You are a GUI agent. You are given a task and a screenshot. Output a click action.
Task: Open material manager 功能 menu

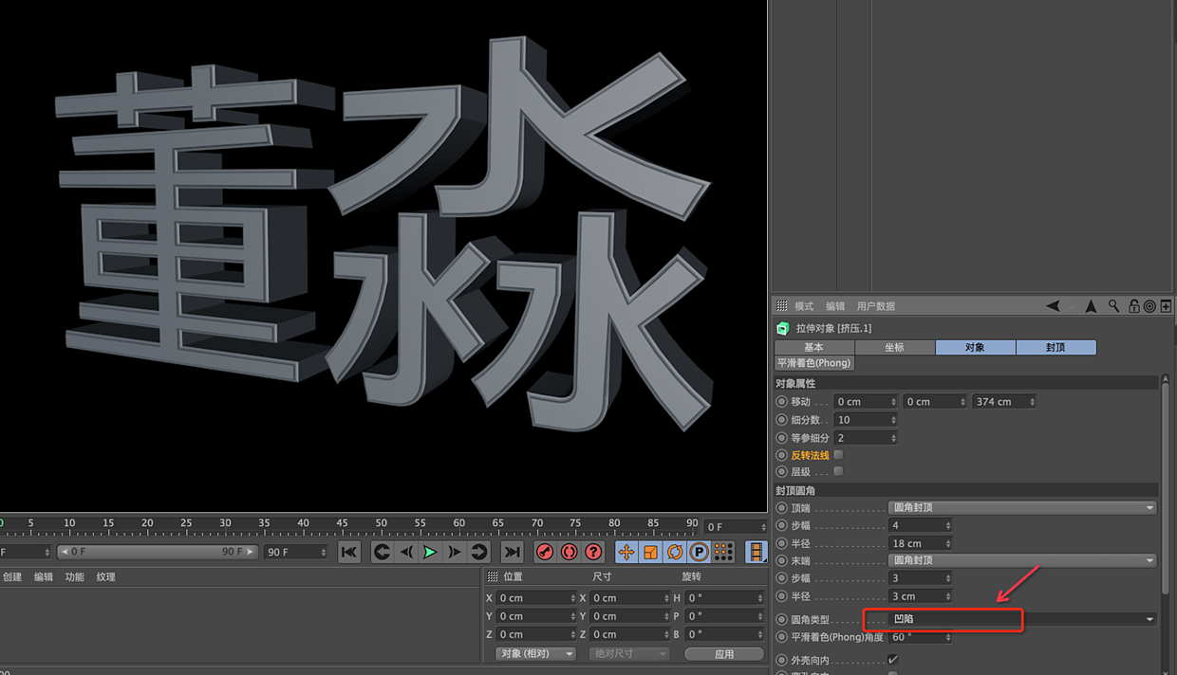tap(75, 576)
